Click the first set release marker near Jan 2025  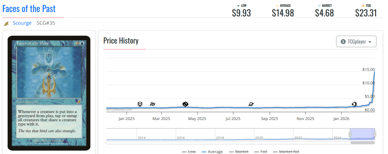pos(140,104)
